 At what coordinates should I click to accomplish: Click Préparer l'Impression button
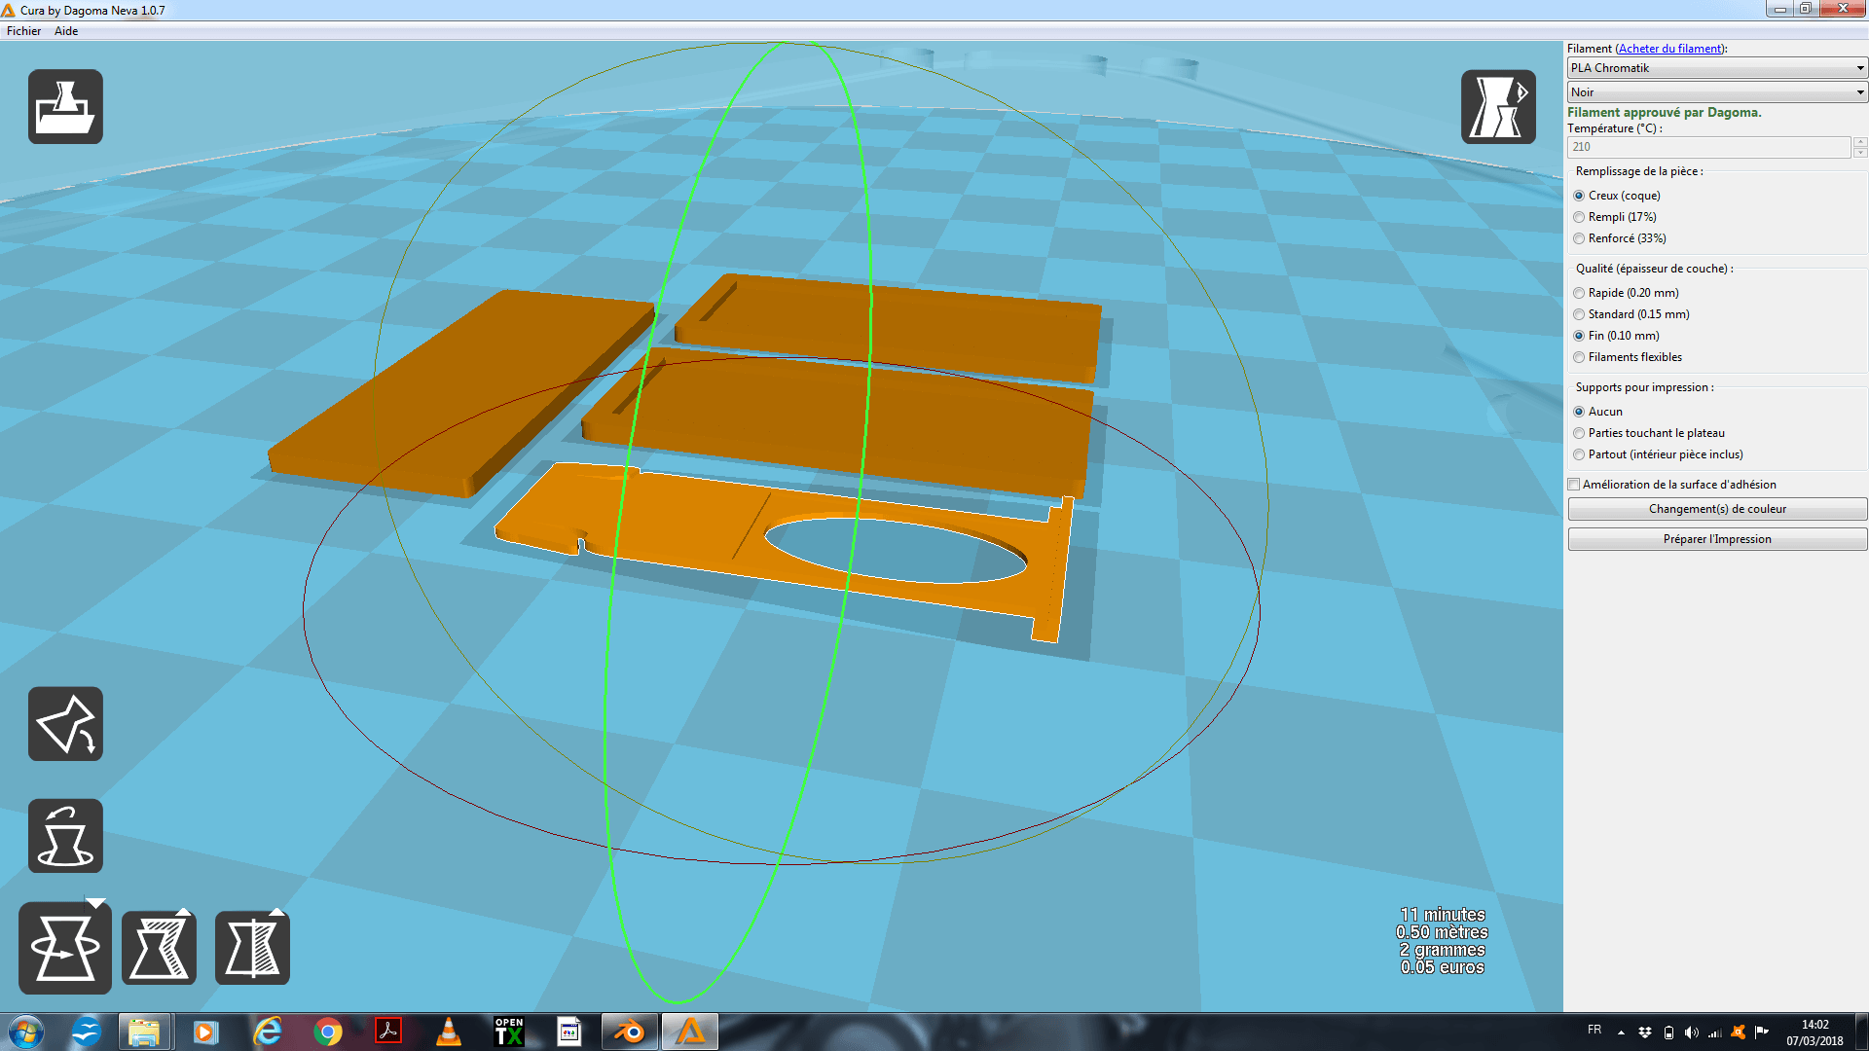[1716, 539]
